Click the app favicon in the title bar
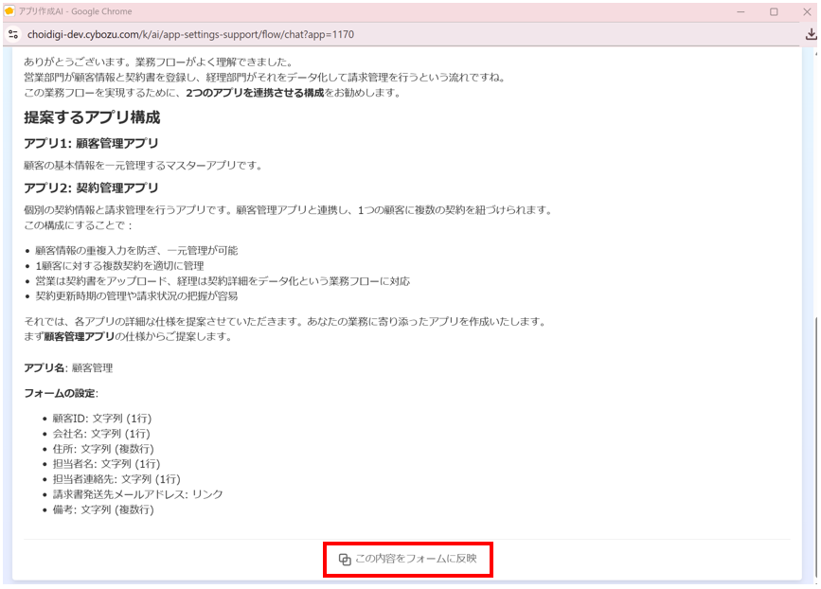821x589 pixels. 9,11
